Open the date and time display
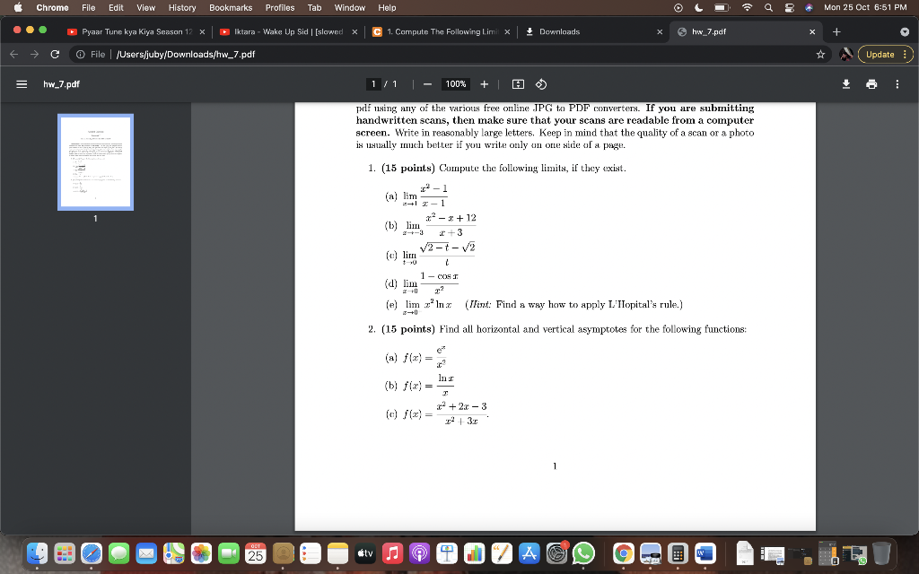The height and width of the screenshot is (574, 919). pyautogui.click(x=865, y=7)
